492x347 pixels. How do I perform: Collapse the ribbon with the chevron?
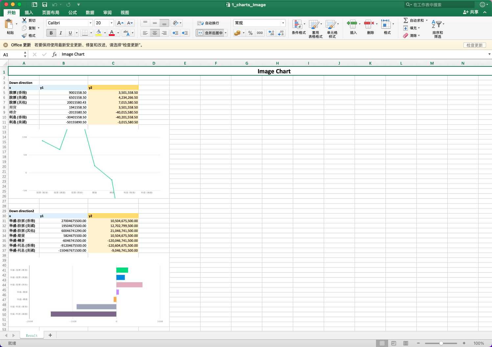coord(485,12)
